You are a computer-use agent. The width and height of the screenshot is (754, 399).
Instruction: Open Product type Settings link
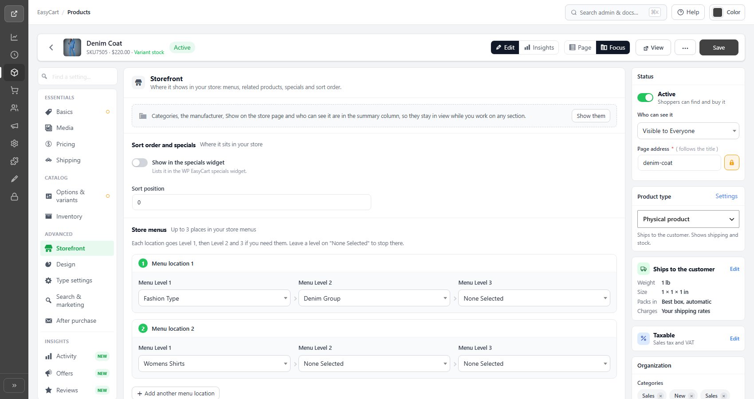[x=726, y=196]
